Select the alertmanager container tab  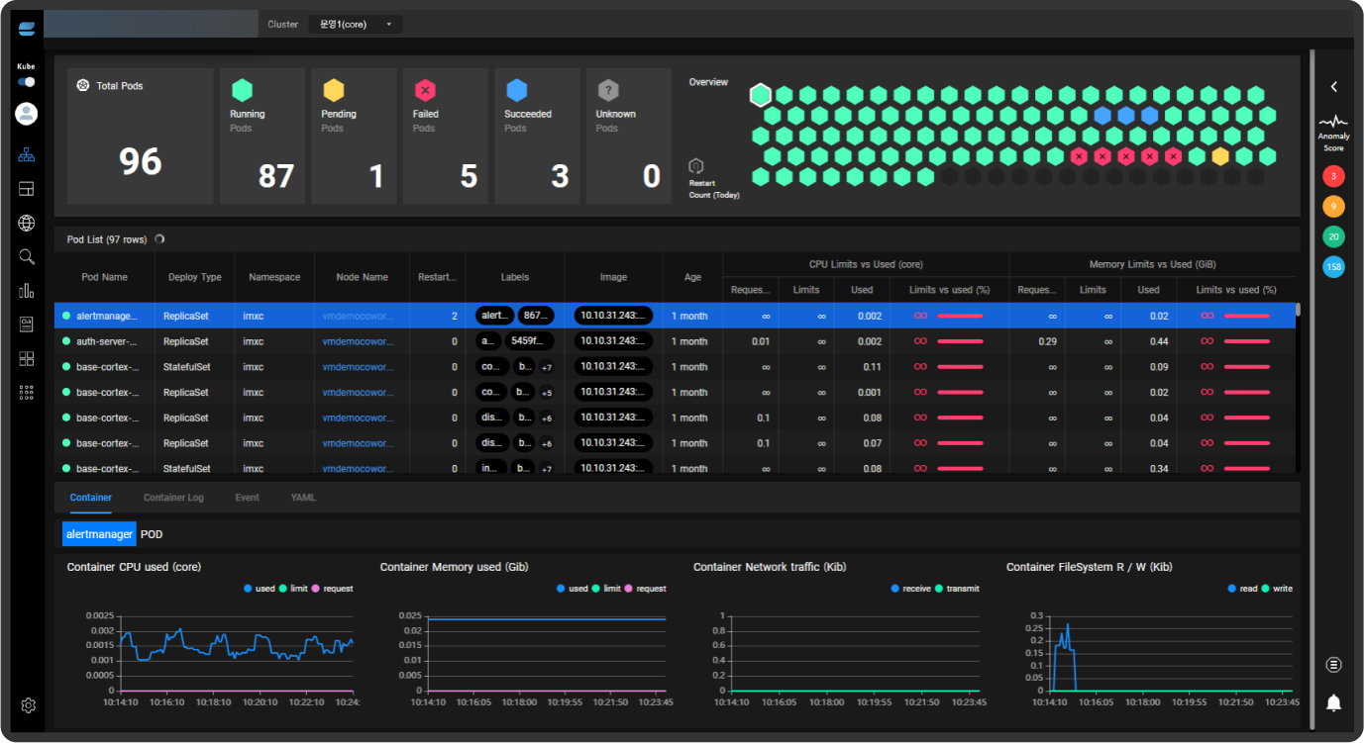98,534
